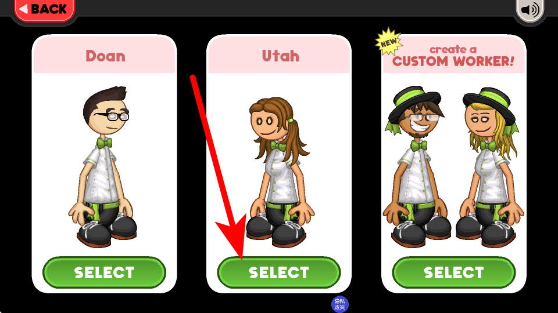Screen dimensions: 558x313
Task: Select Utah as your worker
Action: pos(279,272)
